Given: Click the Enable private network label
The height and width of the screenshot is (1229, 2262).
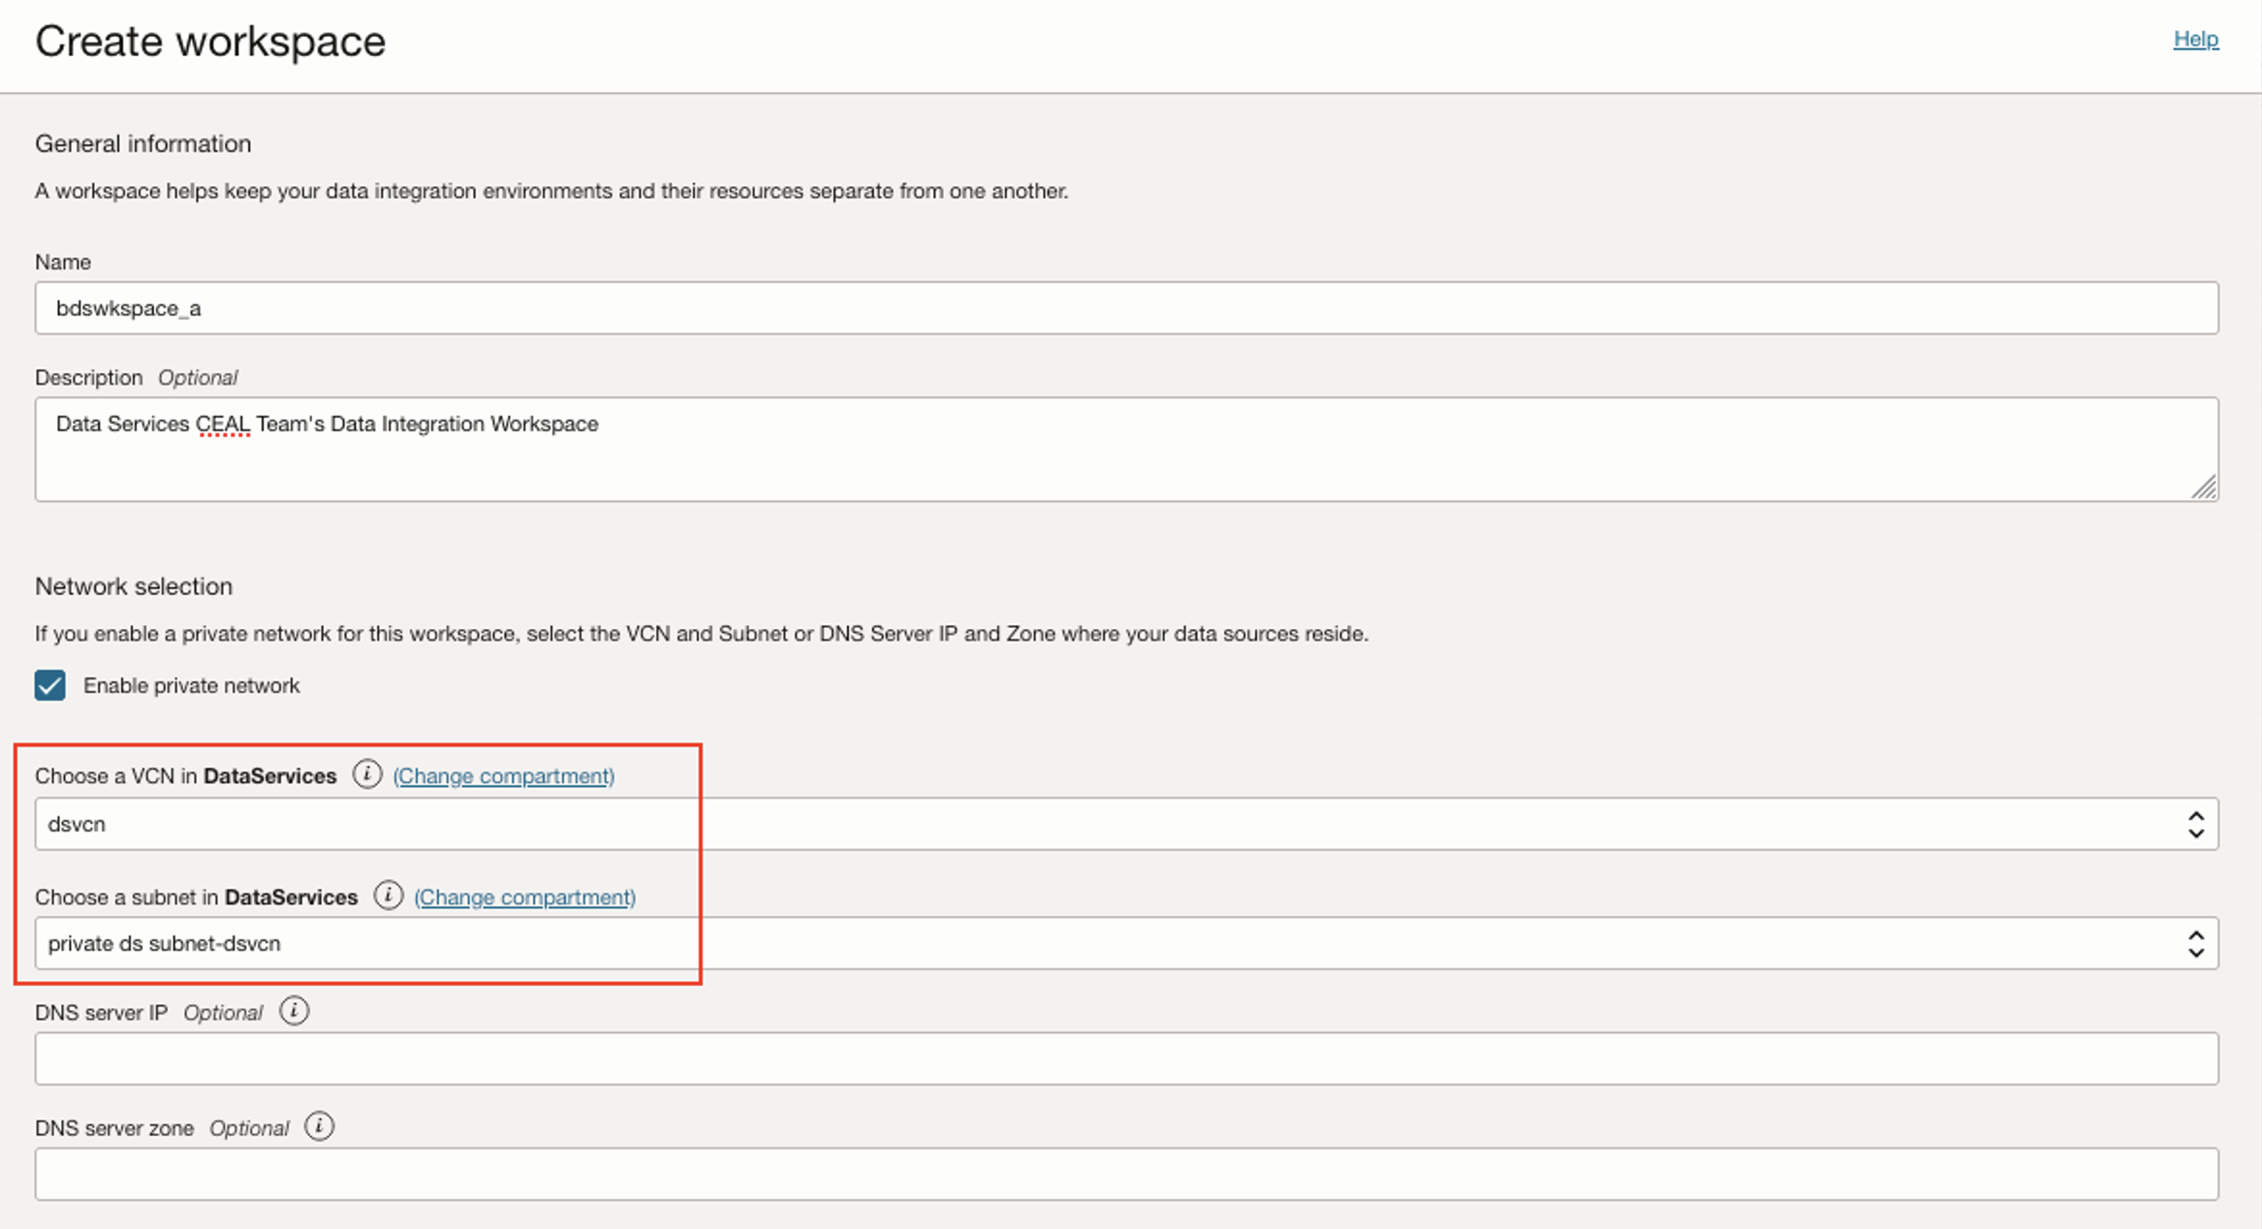Looking at the screenshot, I should pyautogui.click(x=191, y=685).
